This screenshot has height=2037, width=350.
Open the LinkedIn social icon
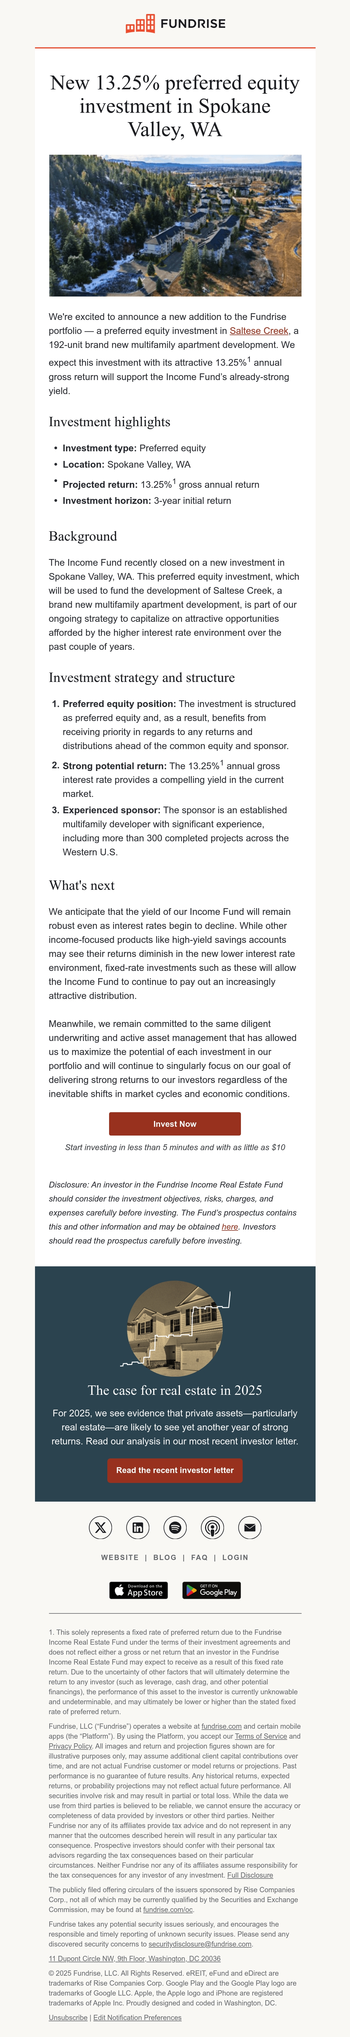[137, 1528]
